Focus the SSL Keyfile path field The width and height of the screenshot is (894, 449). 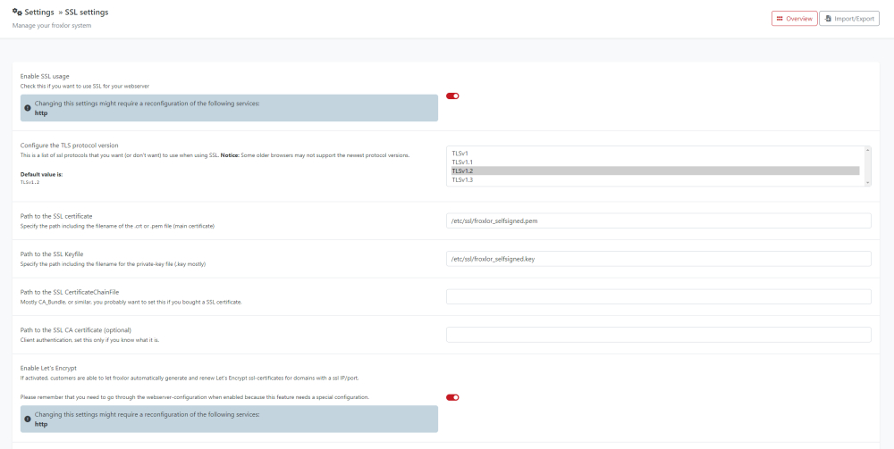tap(658, 259)
